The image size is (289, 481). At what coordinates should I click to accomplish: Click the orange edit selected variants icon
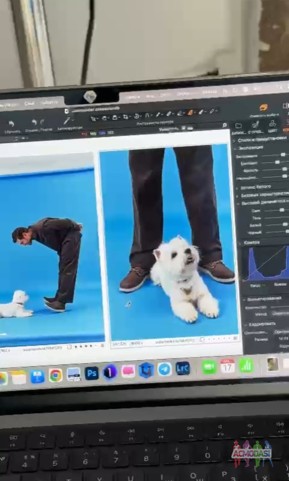pyautogui.click(x=263, y=108)
